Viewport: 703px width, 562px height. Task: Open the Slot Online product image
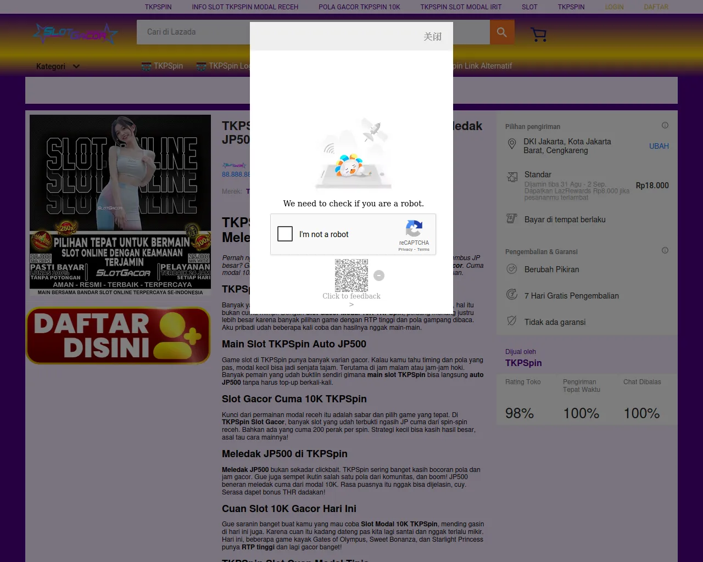pos(120,205)
